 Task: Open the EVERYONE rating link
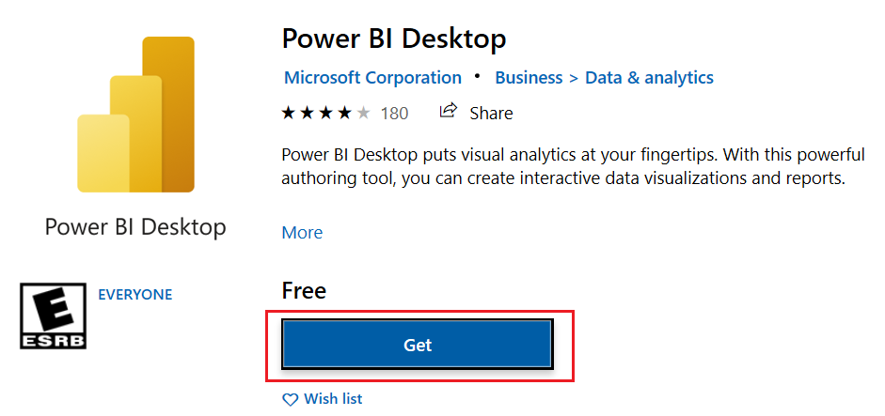(x=134, y=294)
